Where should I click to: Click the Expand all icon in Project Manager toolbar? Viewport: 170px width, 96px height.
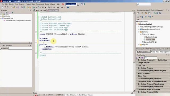pos(157,13)
